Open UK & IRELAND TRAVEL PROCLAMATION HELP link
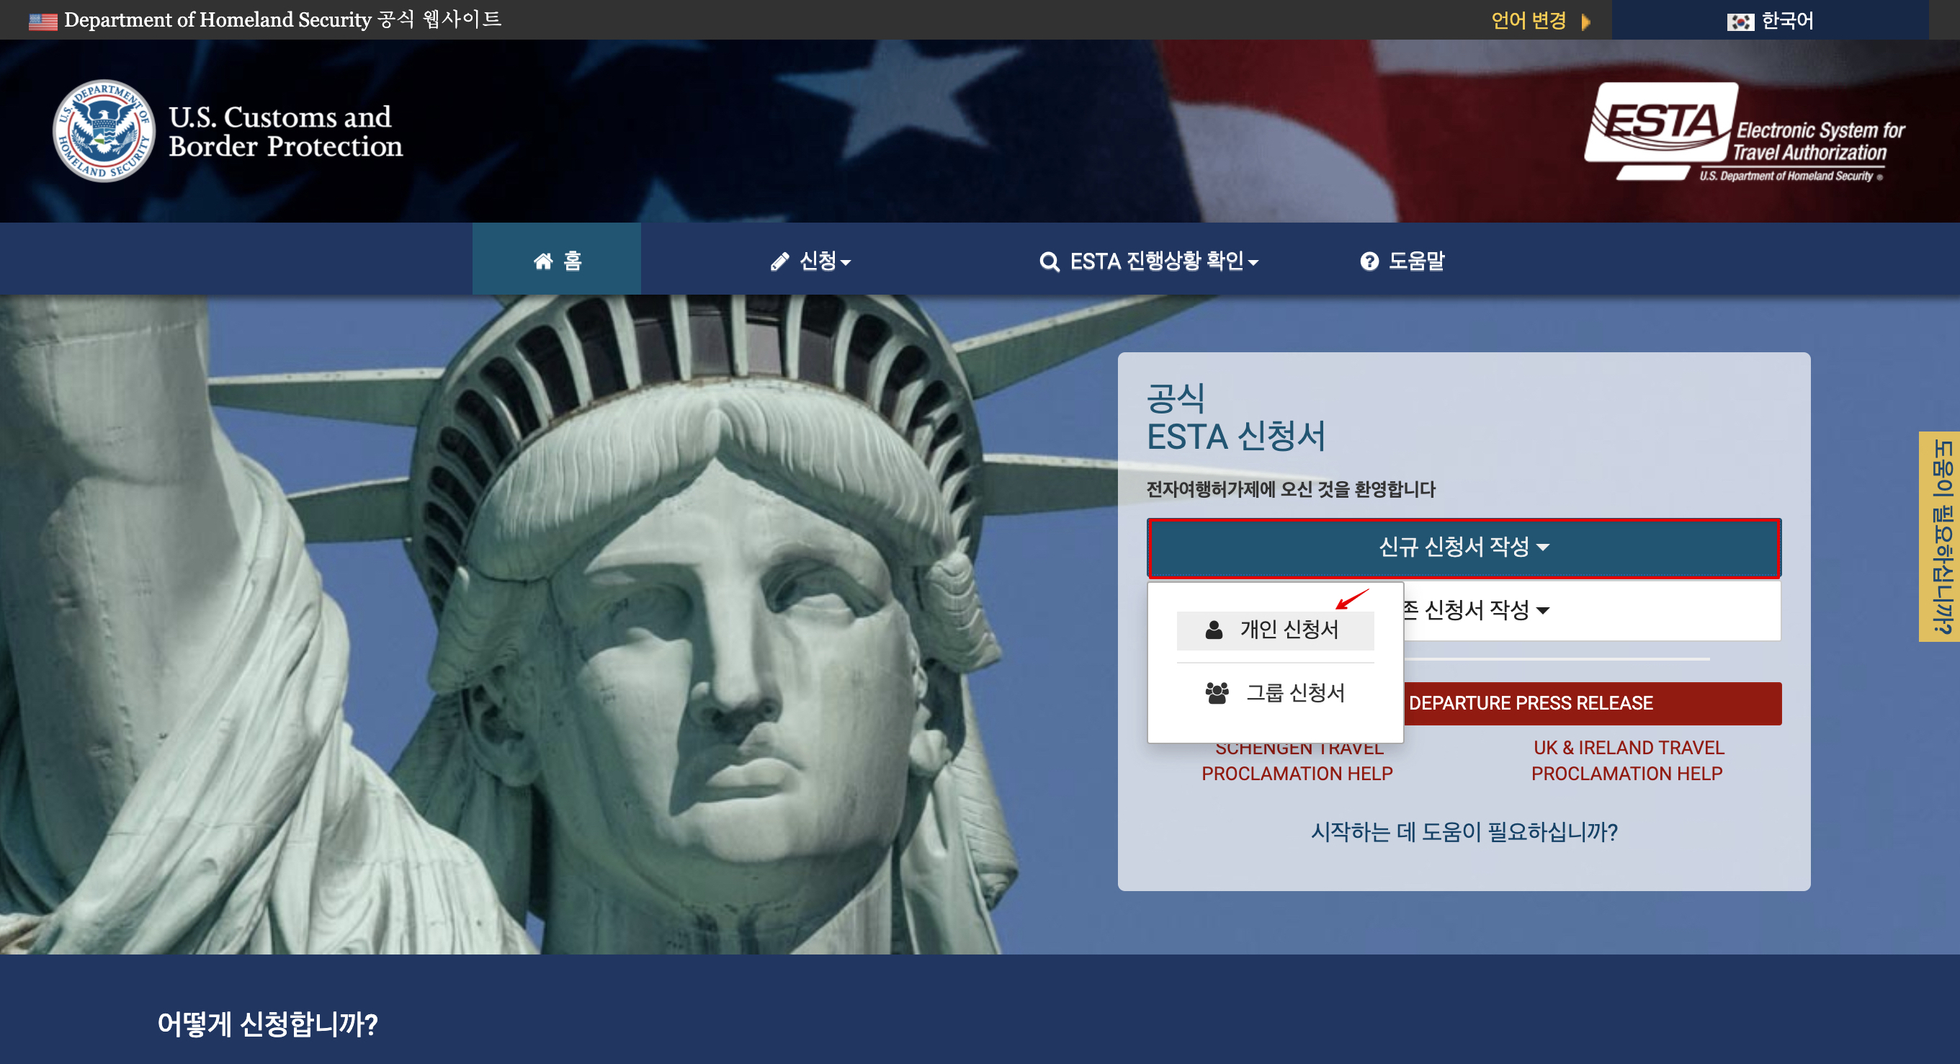1960x1064 pixels. (1627, 760)
